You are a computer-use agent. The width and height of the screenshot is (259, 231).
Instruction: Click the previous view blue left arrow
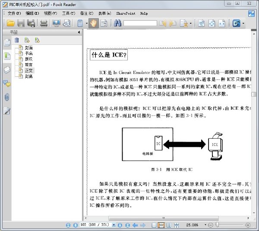coord(135,225)
